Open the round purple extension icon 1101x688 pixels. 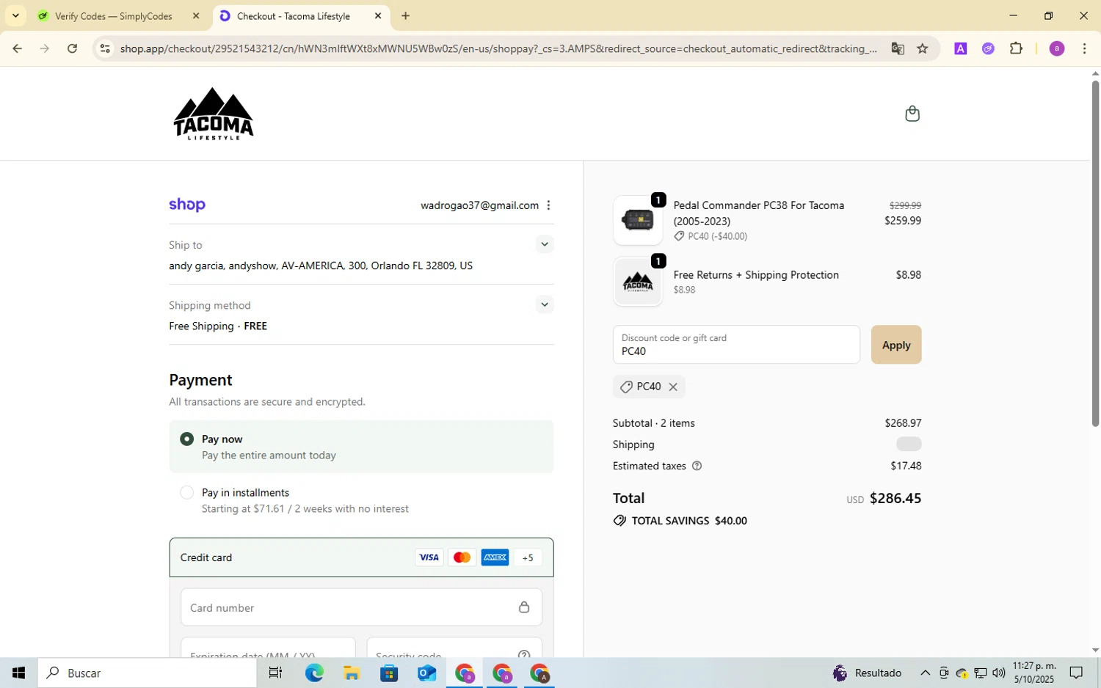(988, 48)
